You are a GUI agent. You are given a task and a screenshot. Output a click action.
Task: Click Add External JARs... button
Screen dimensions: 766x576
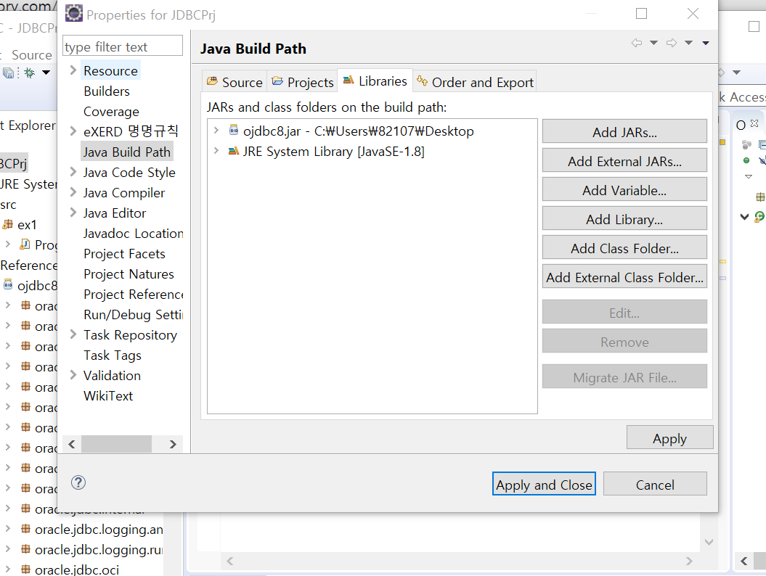[624, 161]
